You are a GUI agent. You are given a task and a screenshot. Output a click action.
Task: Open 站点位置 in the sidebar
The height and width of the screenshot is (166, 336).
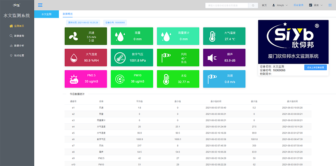coord(17,55)
